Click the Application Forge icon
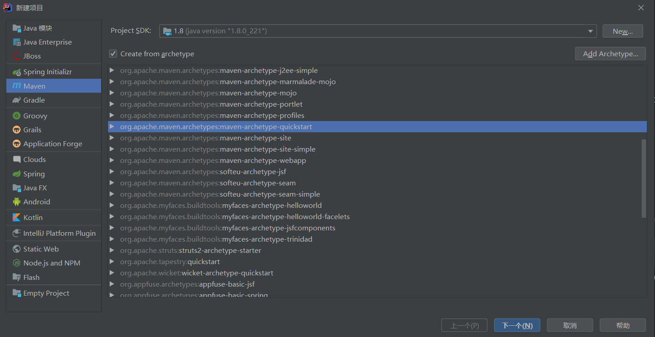 (17, 144)
